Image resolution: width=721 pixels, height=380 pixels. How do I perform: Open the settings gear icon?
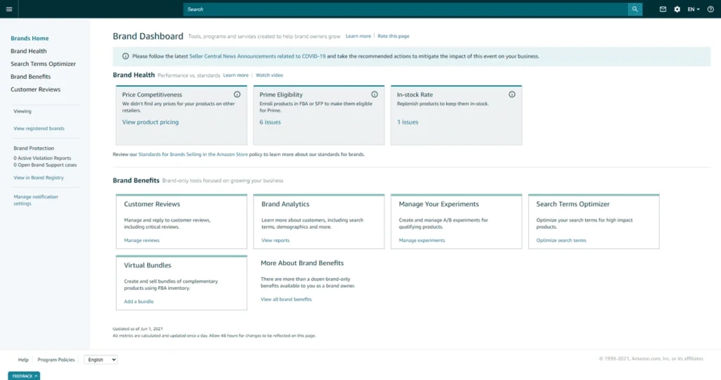click(677, 9)
